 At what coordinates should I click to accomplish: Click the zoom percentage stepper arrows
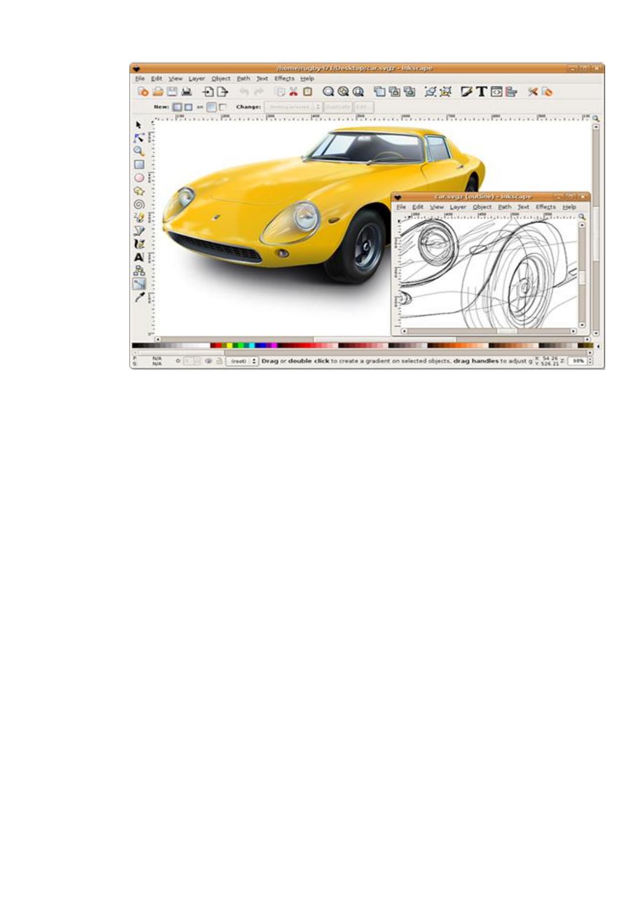point(590,361)
